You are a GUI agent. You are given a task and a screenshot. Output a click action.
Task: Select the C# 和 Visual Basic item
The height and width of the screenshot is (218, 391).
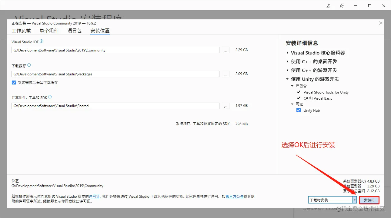click(318, 98)
